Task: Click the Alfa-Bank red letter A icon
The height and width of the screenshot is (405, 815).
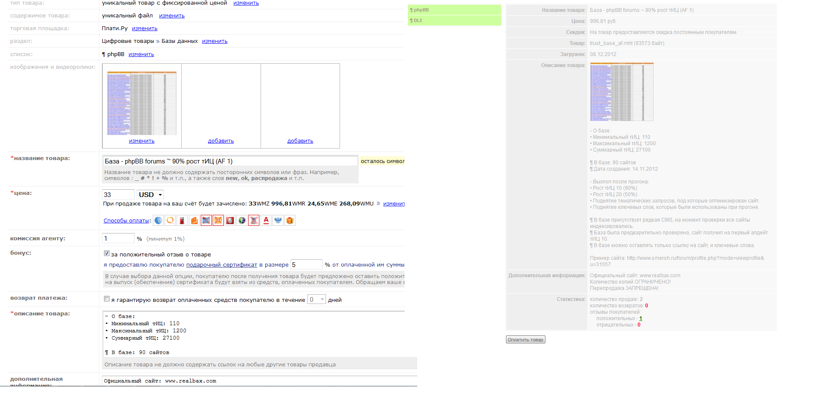Action: point(266,220)
